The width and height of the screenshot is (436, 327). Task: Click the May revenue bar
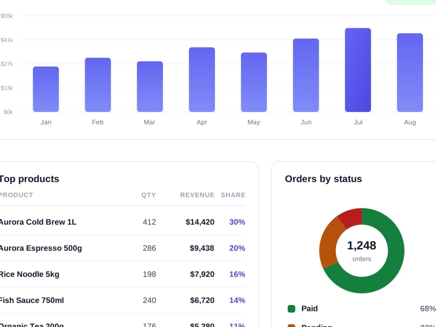pos(254,82)
